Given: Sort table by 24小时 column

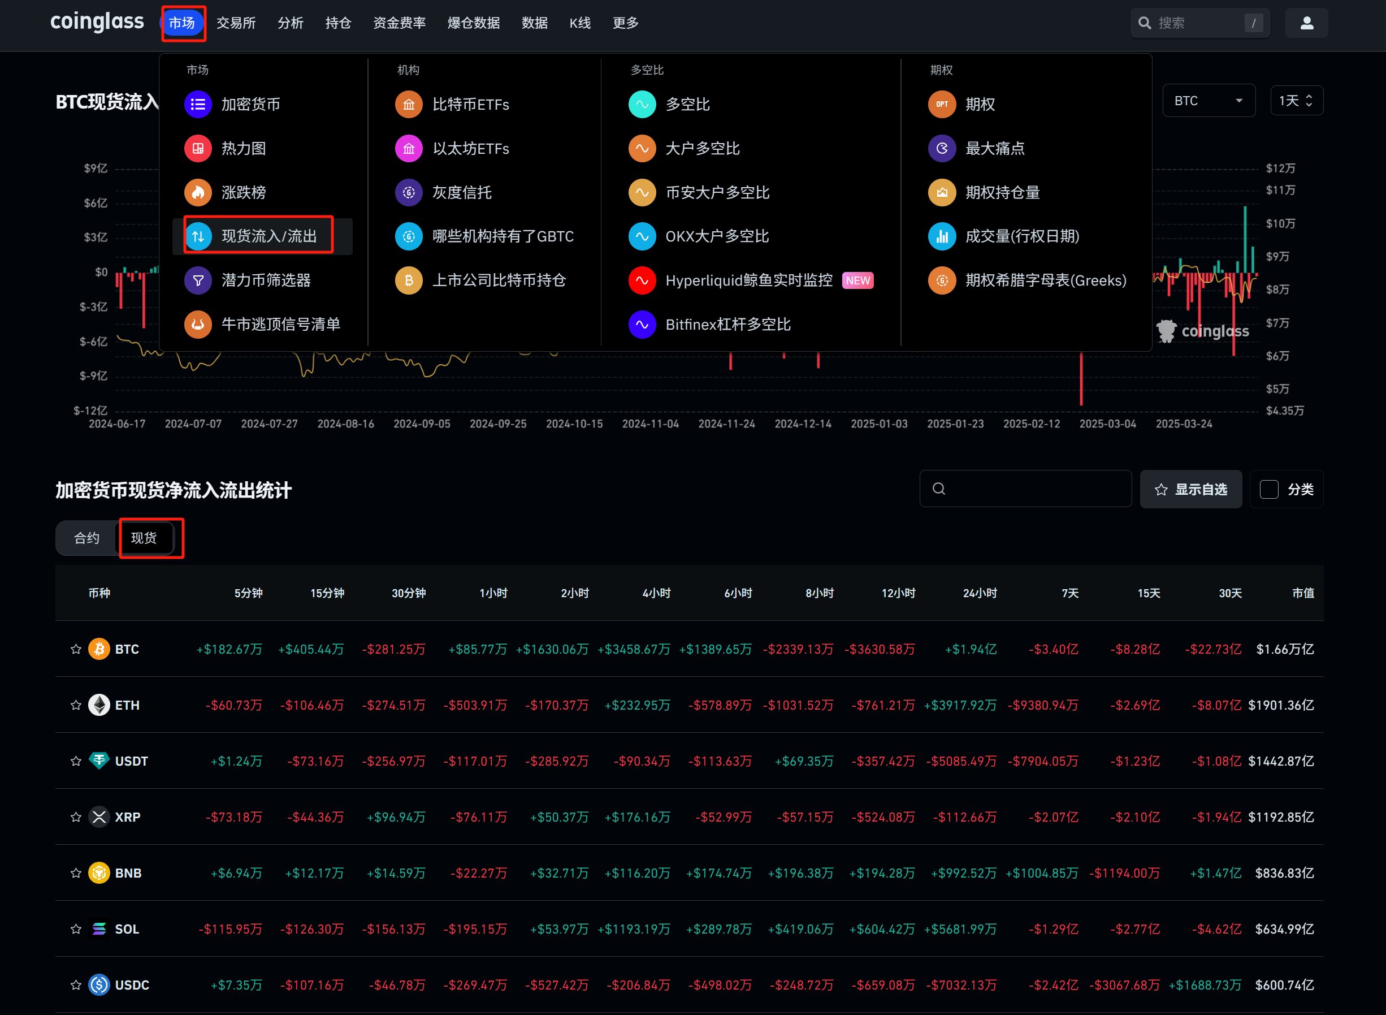Looking at the screenshot, I should [980, 594].
